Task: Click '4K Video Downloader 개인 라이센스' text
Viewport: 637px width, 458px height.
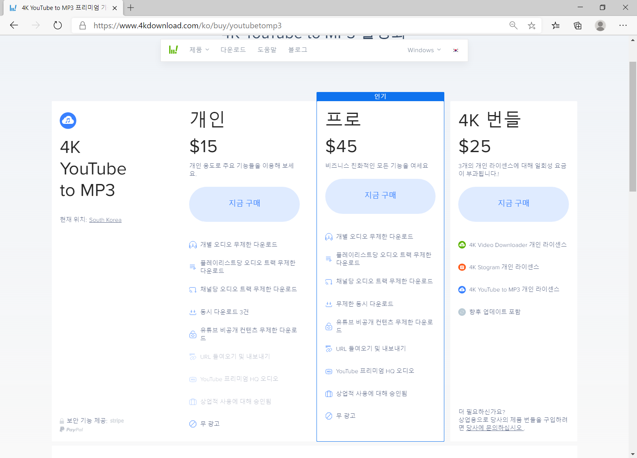Action: (x=518, y=245)
